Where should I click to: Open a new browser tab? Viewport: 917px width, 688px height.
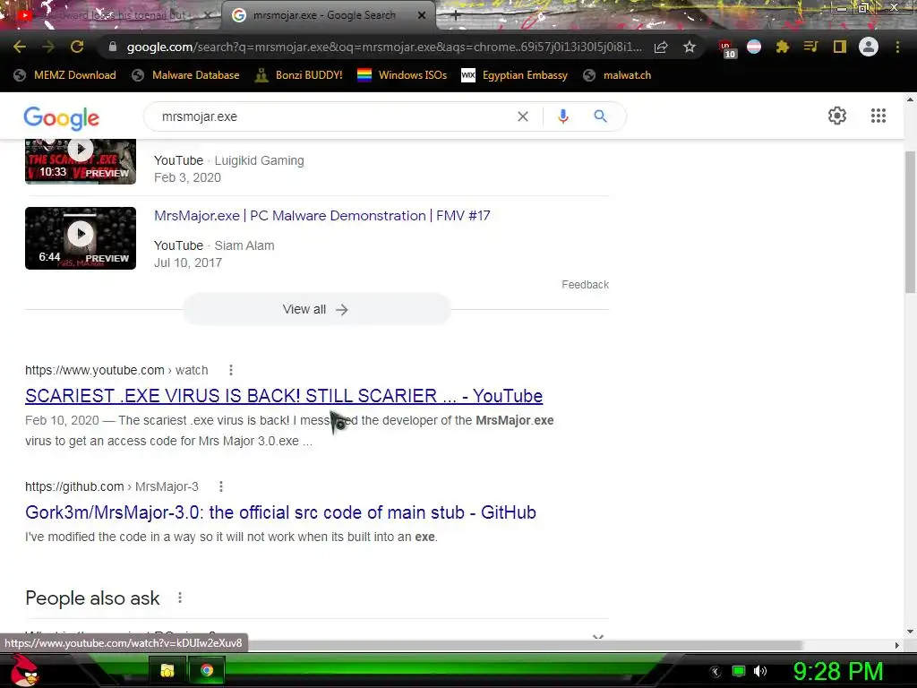[x=456, y=16]
